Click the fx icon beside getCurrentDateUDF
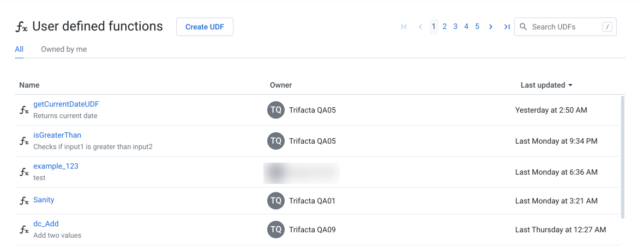This screenshot has height=247, width=643. pyautogui.click(x=24, y=110)
